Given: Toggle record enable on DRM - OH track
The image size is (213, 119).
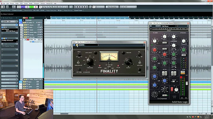Looking at the screenshot, I should [x=28, y=39].
